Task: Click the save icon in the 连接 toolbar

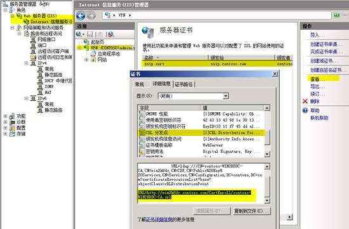Action: pyautogui.click(x=90, y=34)
